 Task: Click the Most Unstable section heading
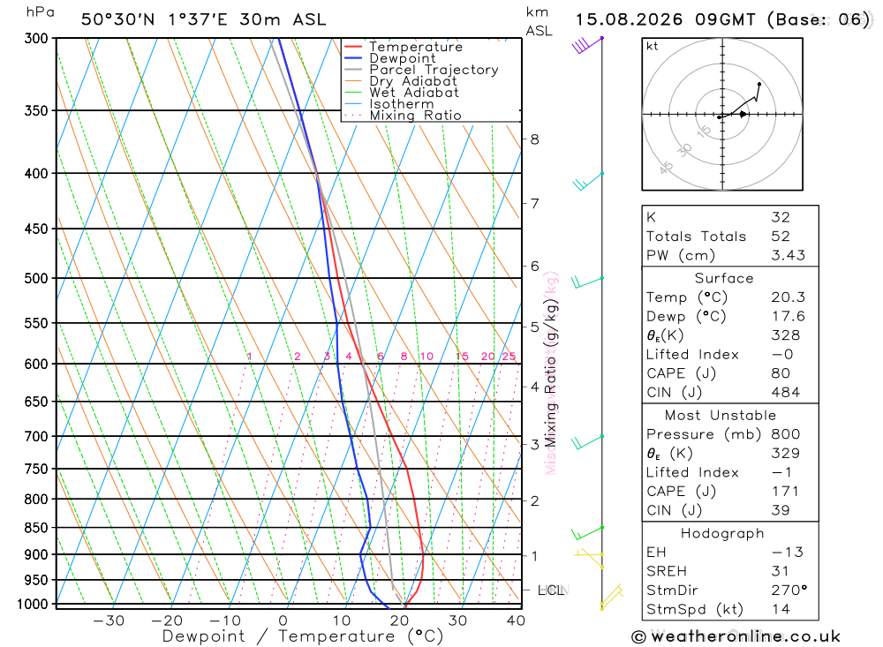721,416
